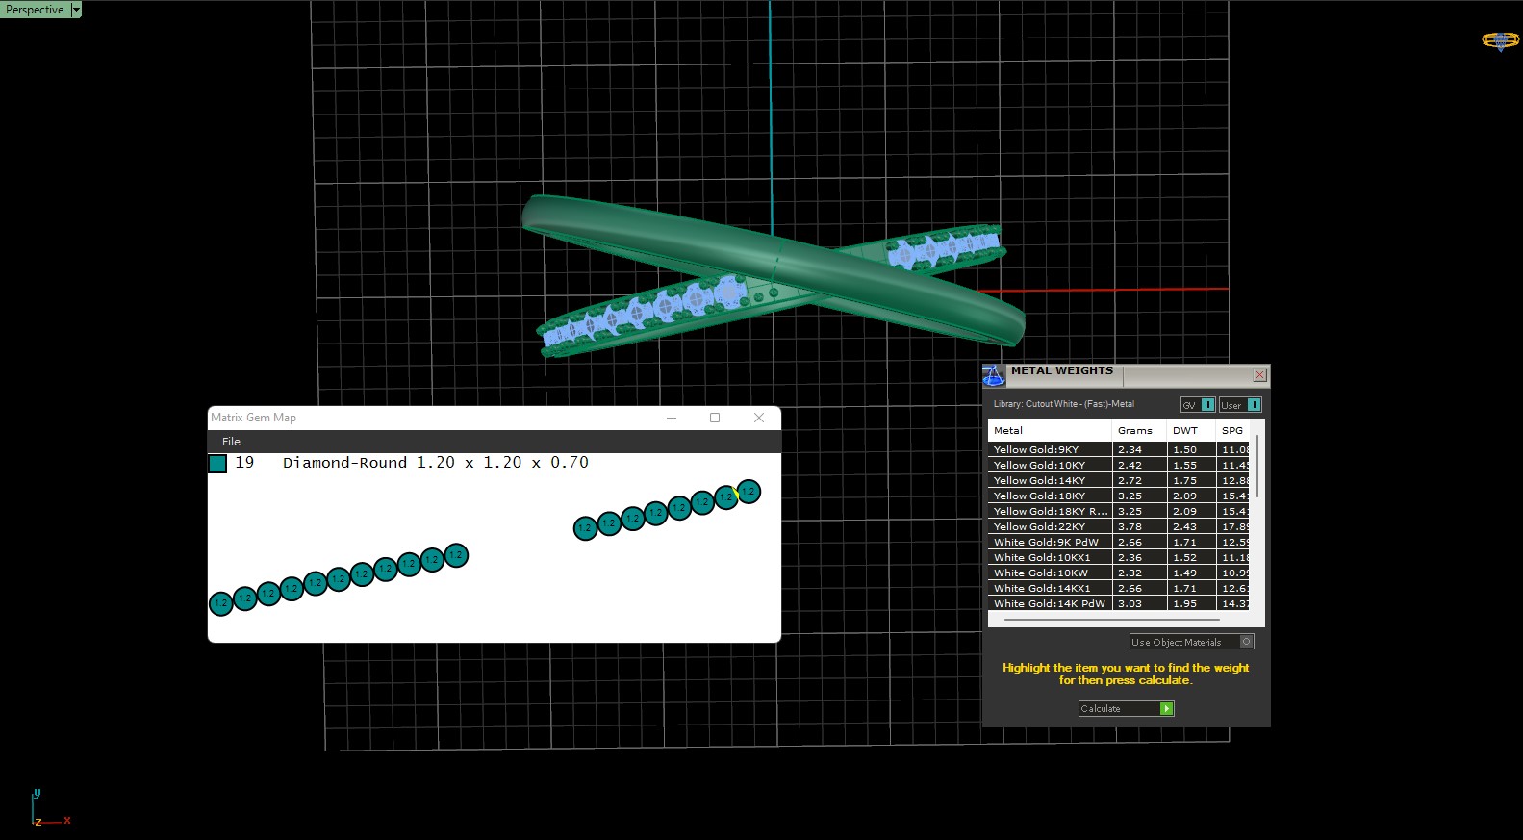Click the Metal Weights cone icon
Viewport: 1523px width, 840px height.
993,375
